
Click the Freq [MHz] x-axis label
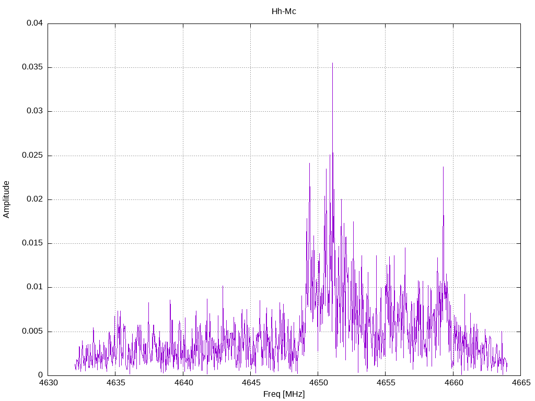[x=284, y=394]
